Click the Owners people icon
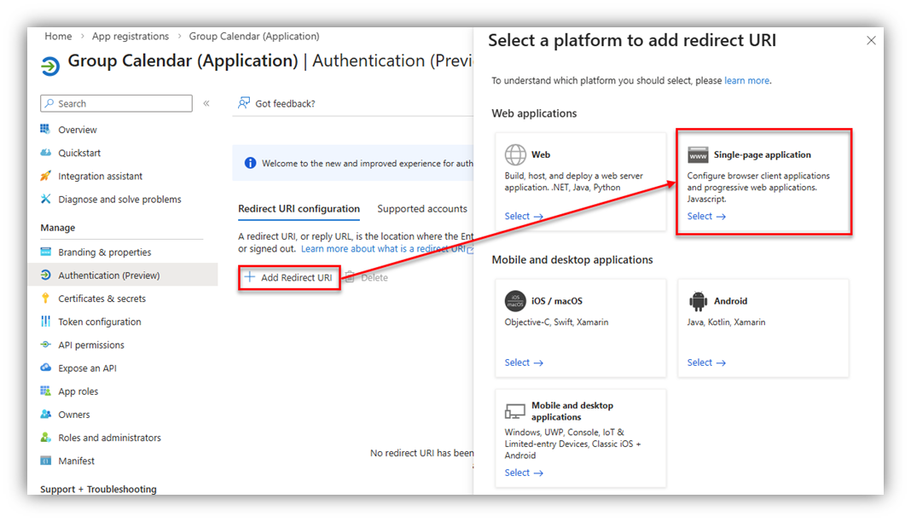911x522 pixels. 45,414
